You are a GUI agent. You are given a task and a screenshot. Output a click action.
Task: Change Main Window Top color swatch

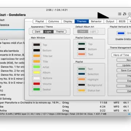(37, 45)
